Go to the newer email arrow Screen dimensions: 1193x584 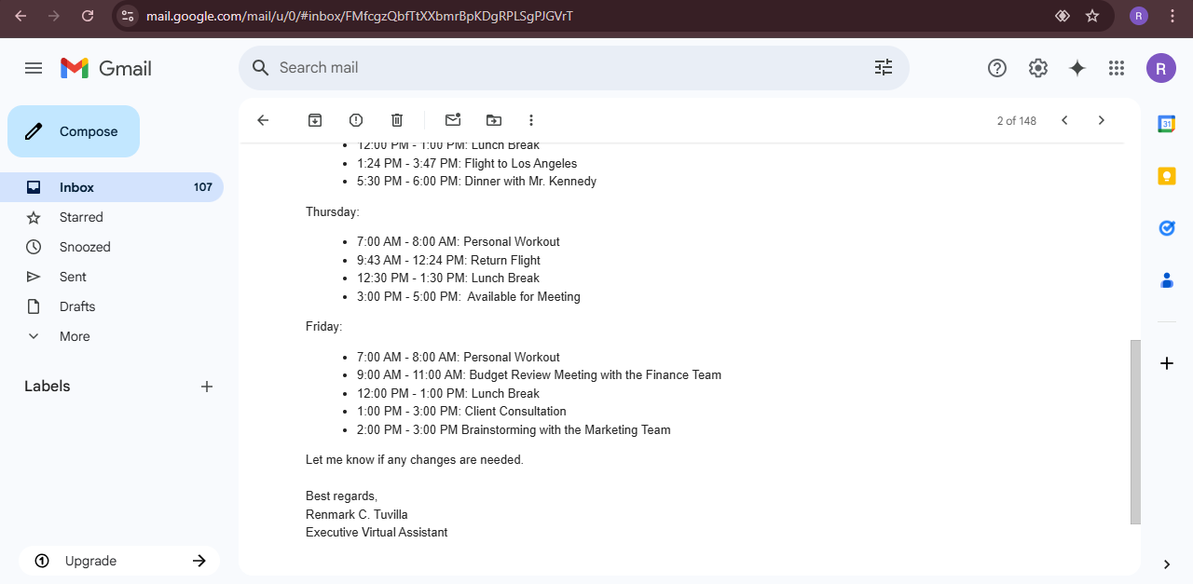coord(1064,120)
